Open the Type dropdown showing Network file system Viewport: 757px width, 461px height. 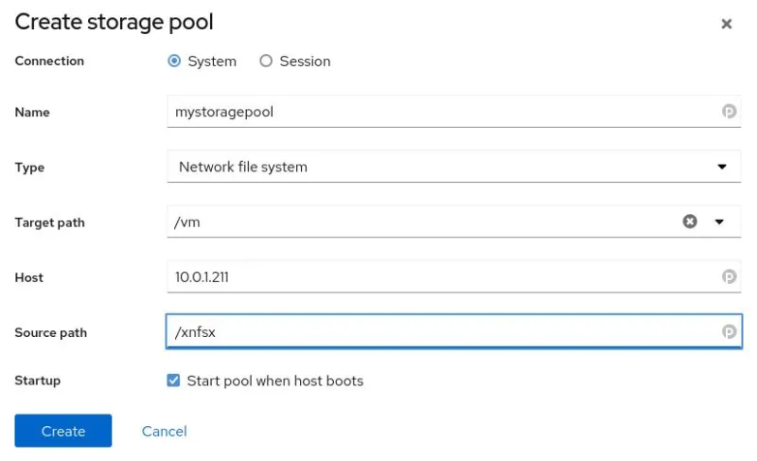pyautogui.click(x=453, y=167)
